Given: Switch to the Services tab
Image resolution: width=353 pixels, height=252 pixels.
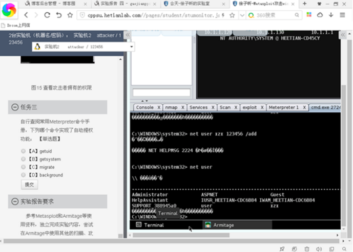Looking at the screenshot, I should 198,107.
